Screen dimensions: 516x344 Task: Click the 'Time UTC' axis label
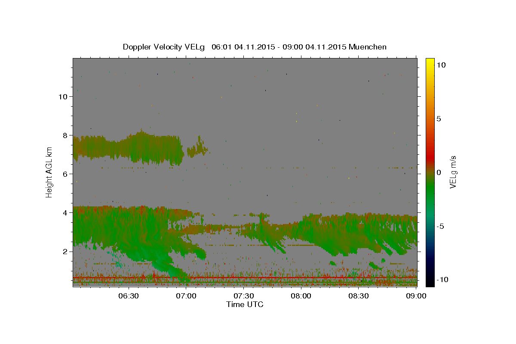tap(245, 304)
